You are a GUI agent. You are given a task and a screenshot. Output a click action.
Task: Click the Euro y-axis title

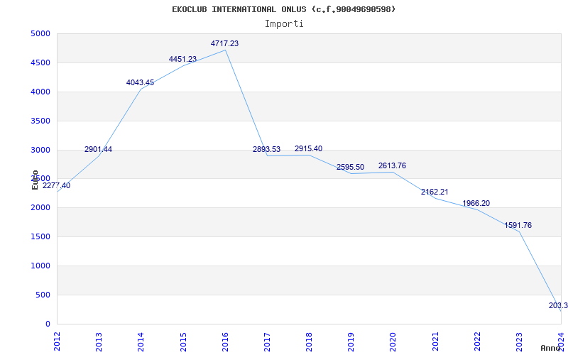[35, 180]
